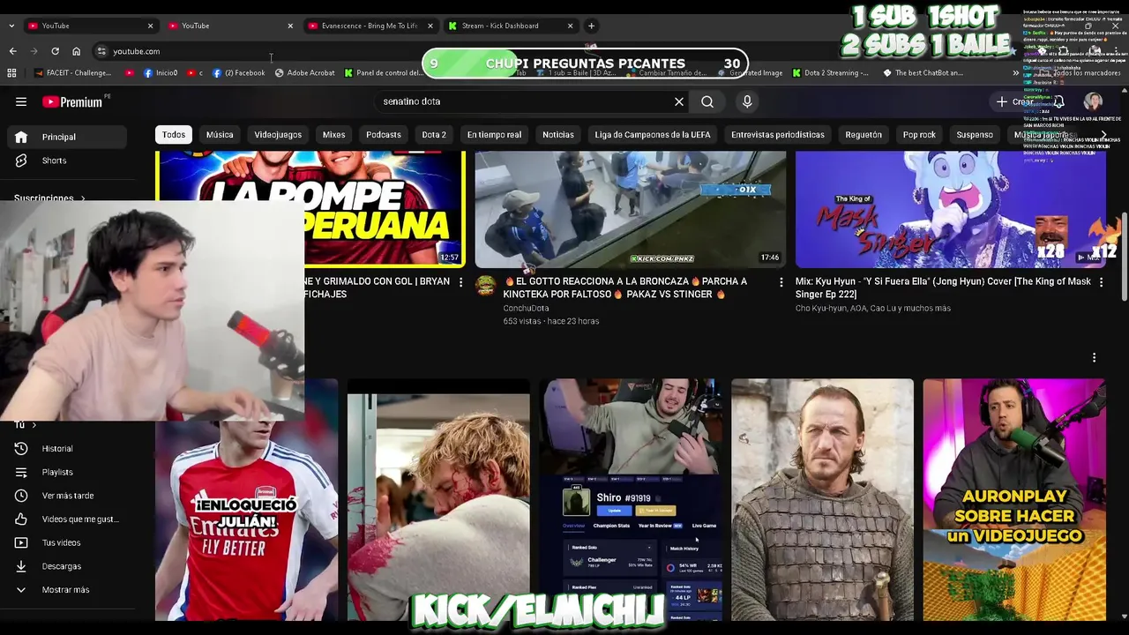The width and height of the screenshot is (1129, 635).
Task: Select the Música filter chip
Action: (x=220, y=135)
